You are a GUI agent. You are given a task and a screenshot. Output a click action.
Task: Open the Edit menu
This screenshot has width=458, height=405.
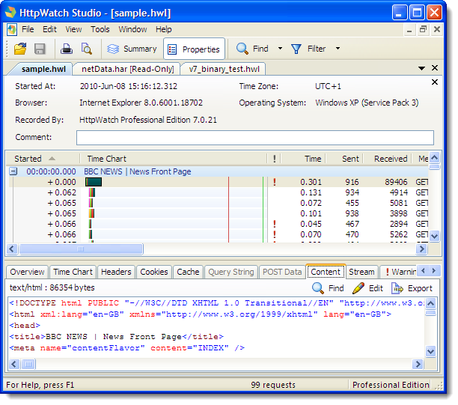click(49, 29)
